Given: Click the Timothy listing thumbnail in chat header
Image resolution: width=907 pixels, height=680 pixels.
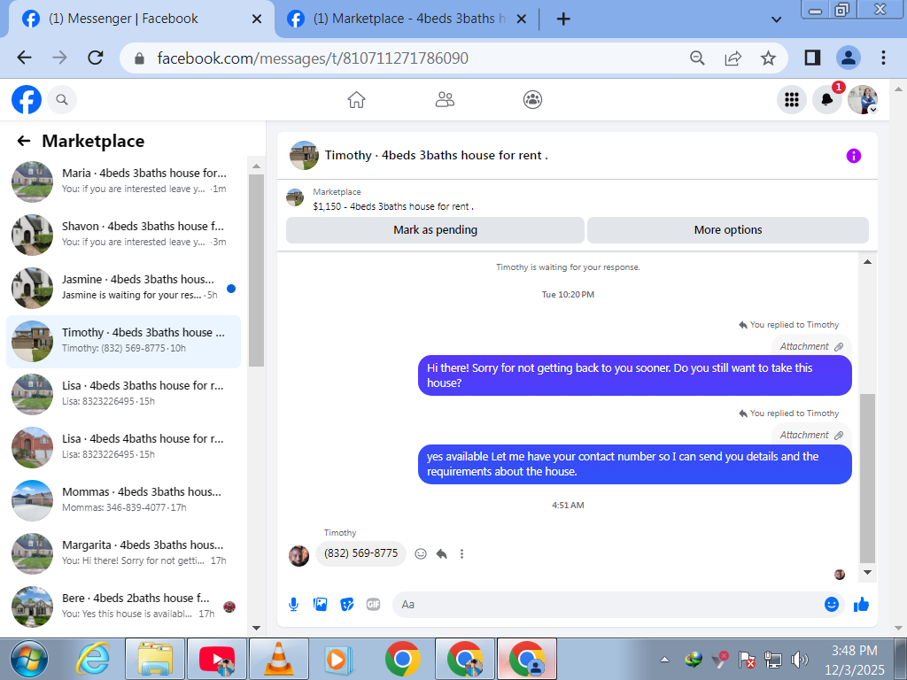Looking at the screenshot, I should (x=304, y=156).
